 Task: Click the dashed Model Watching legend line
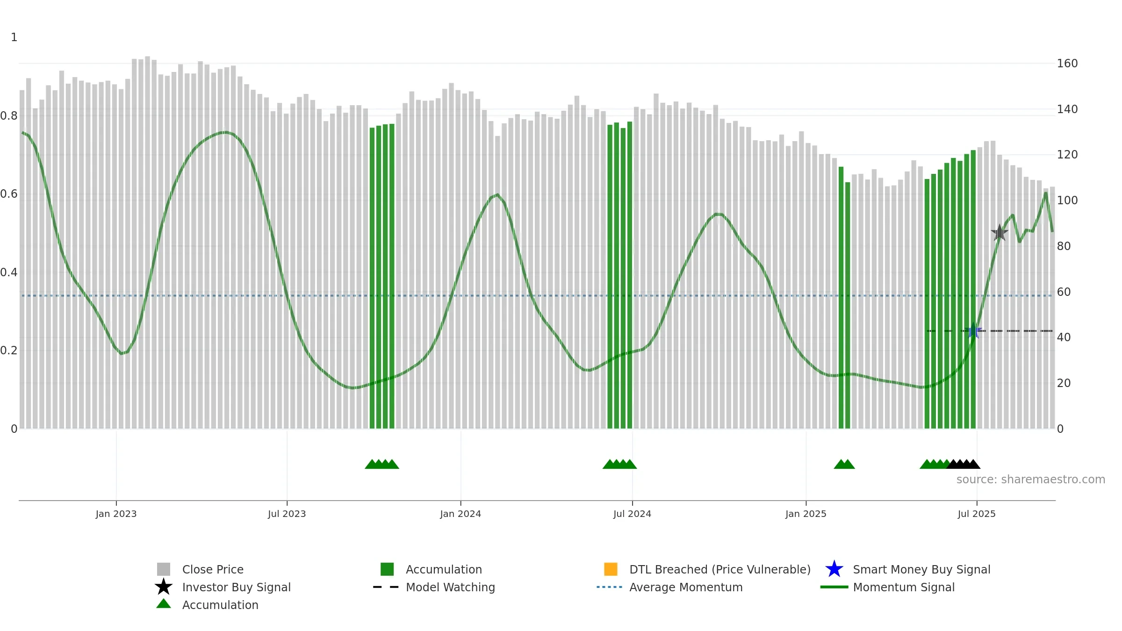pos(386,587)
